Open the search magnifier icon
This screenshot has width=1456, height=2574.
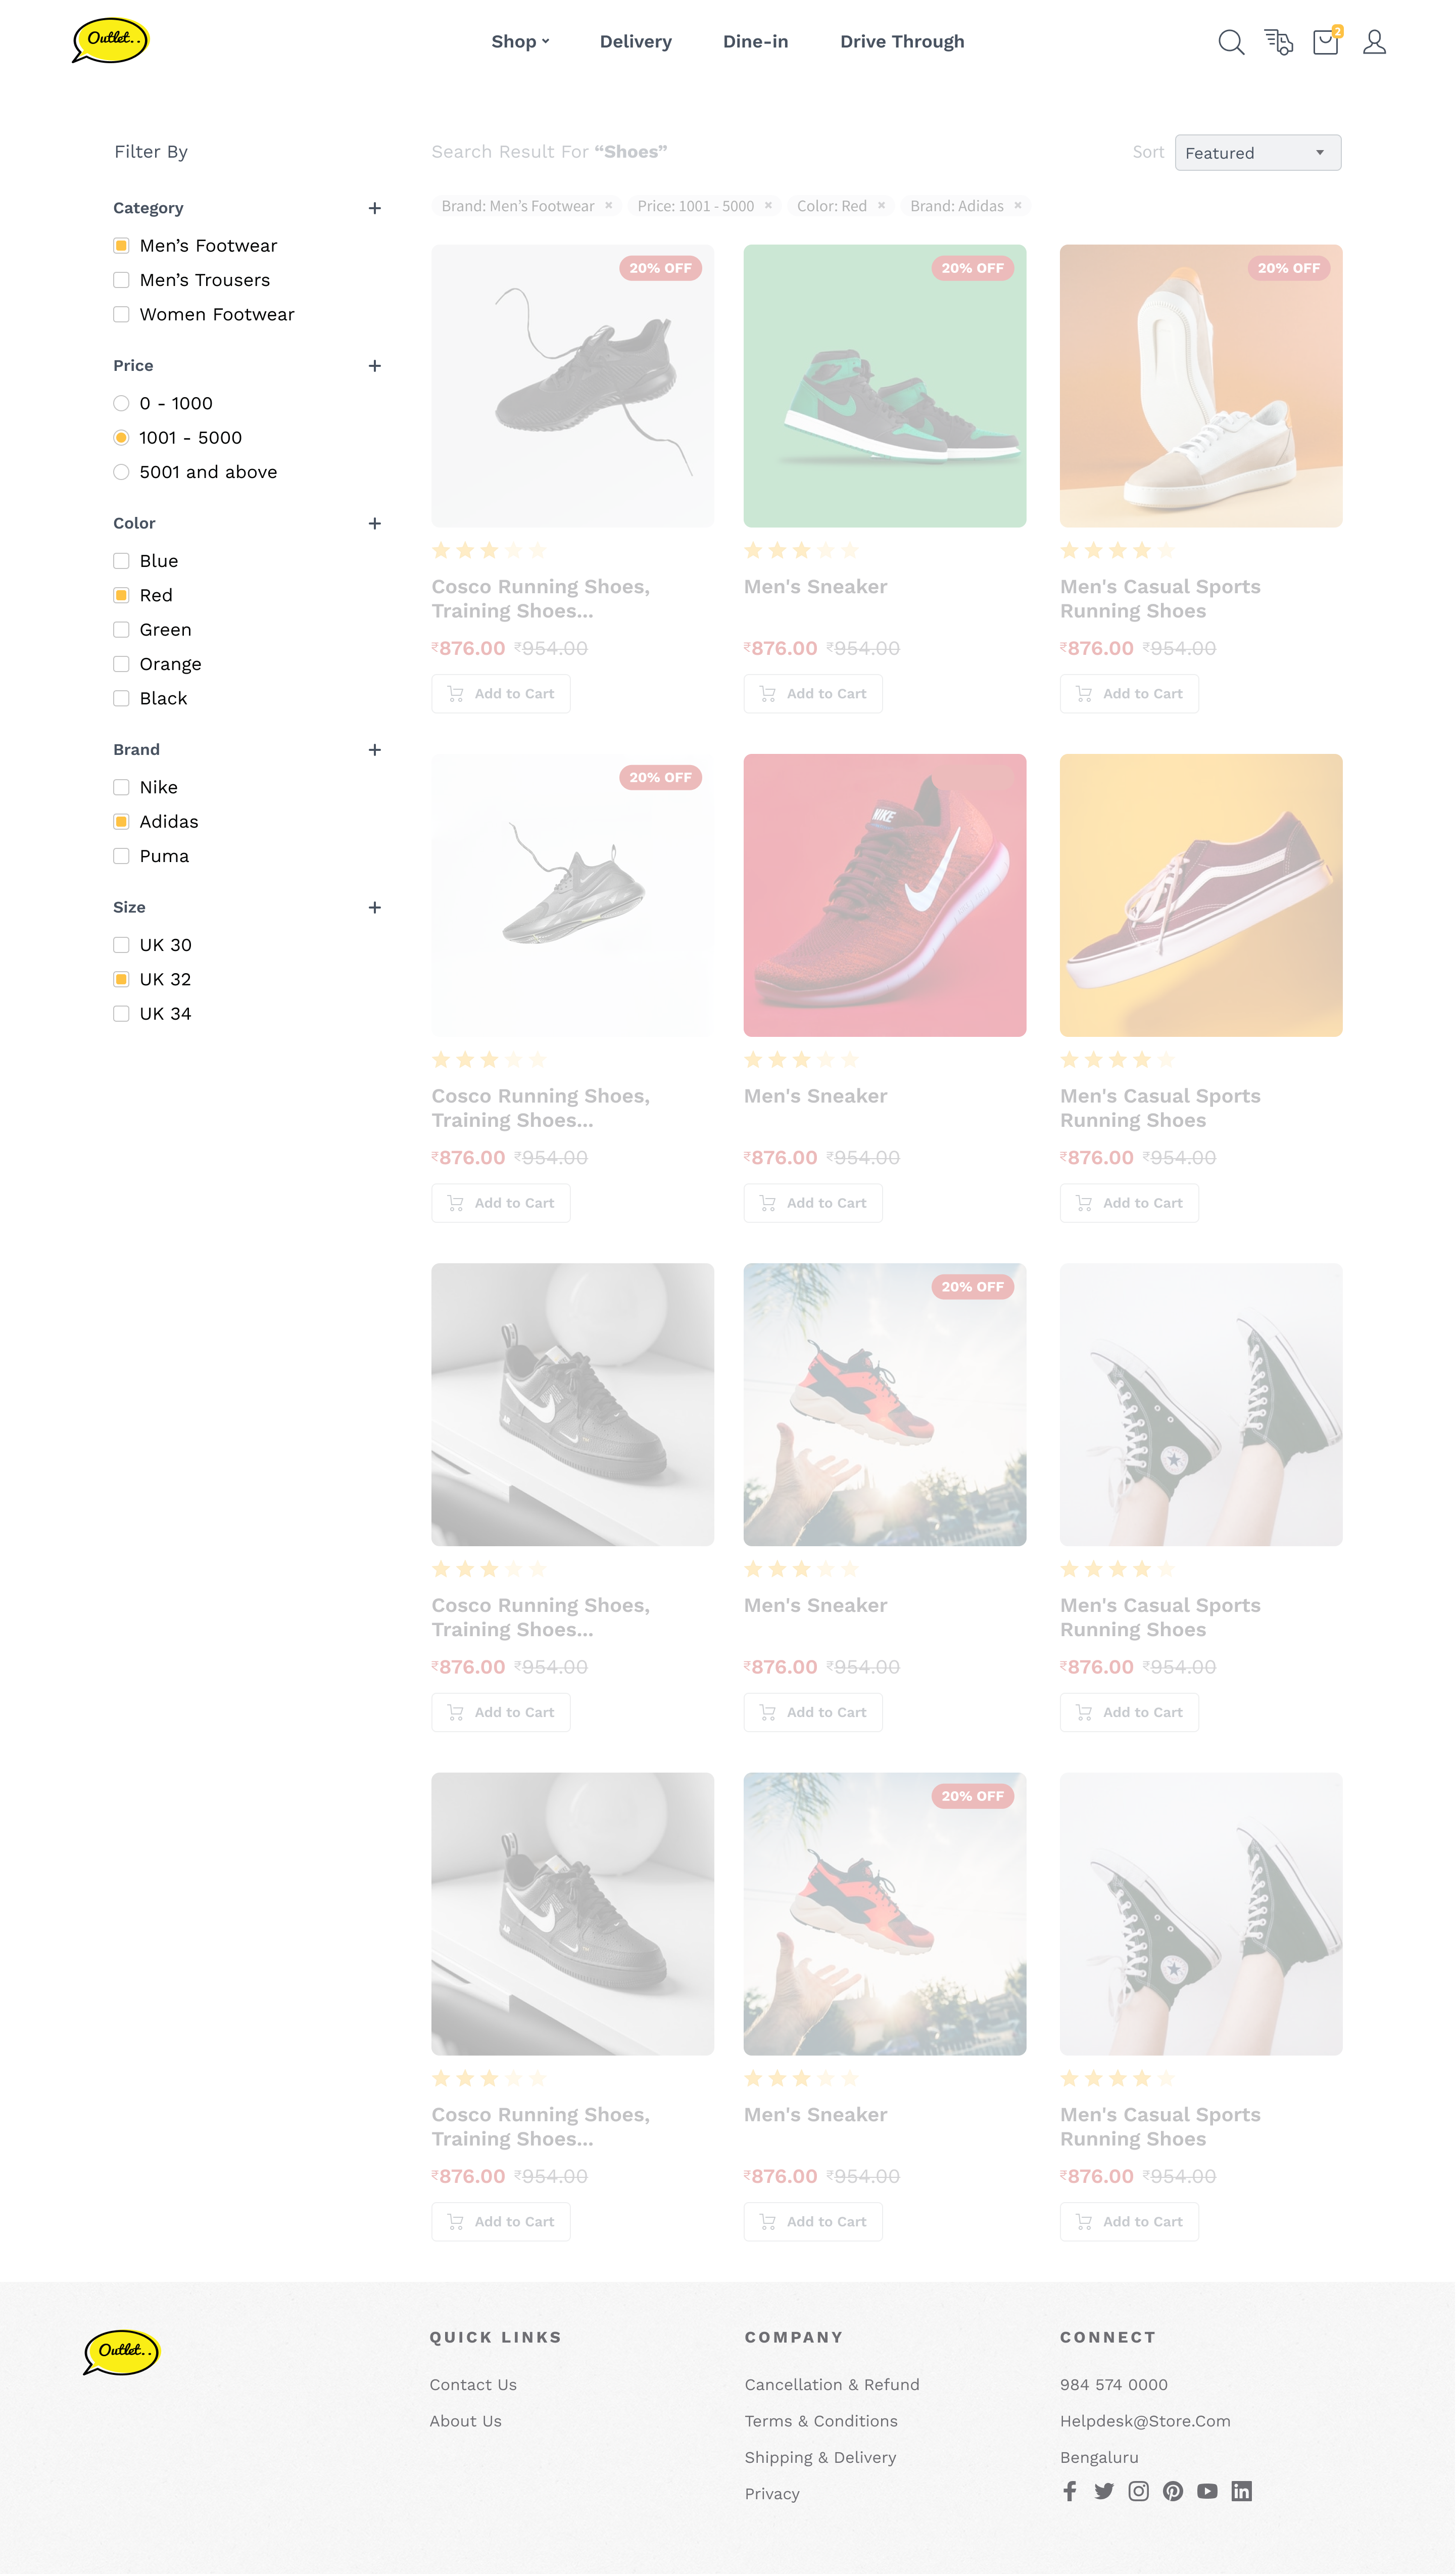[x=1231, y=42]
